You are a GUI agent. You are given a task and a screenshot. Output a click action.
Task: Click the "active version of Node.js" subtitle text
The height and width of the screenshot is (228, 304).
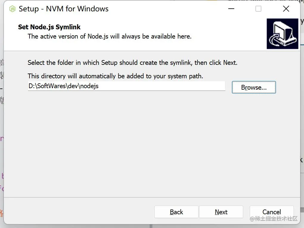[x=109, y=36]
